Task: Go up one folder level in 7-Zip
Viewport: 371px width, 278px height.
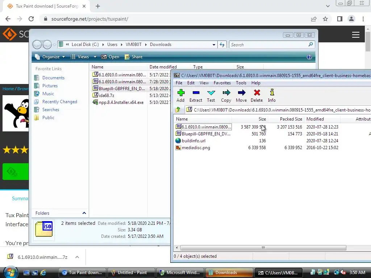Action: click(178, 110)
